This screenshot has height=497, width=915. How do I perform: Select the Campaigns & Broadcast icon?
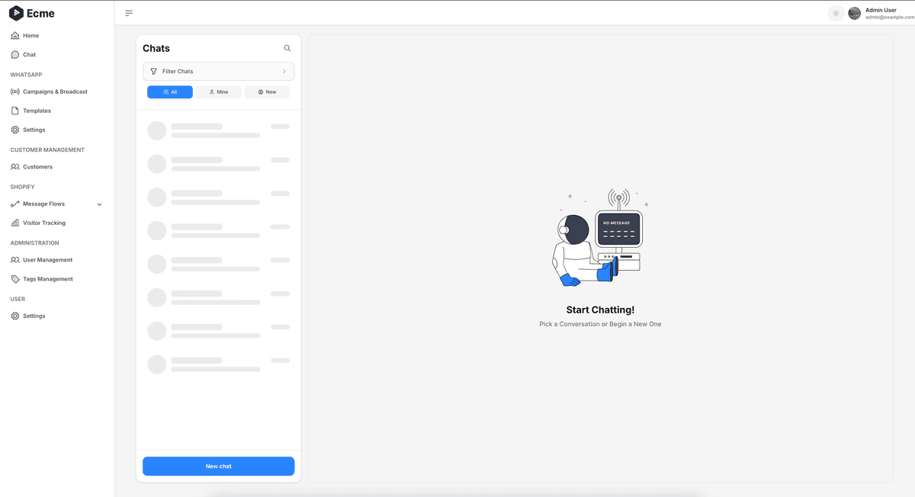(14, 91)
